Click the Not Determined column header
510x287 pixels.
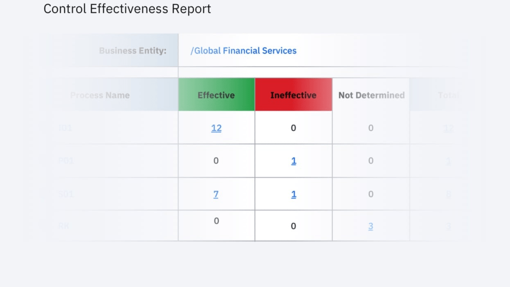pos(371,95)
